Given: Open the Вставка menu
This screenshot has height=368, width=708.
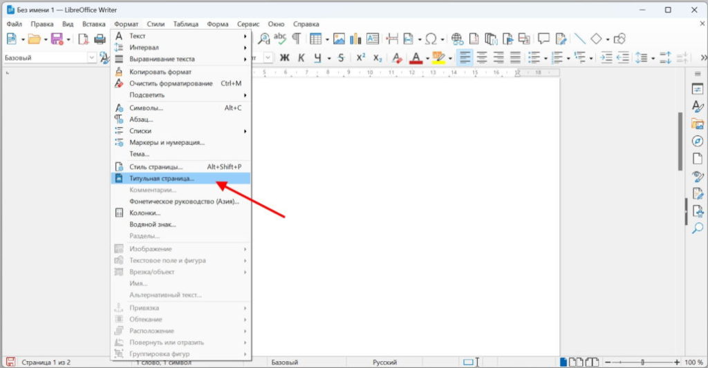Looking at the screenshot, I should pyautogui.click(x=93, y=24).
